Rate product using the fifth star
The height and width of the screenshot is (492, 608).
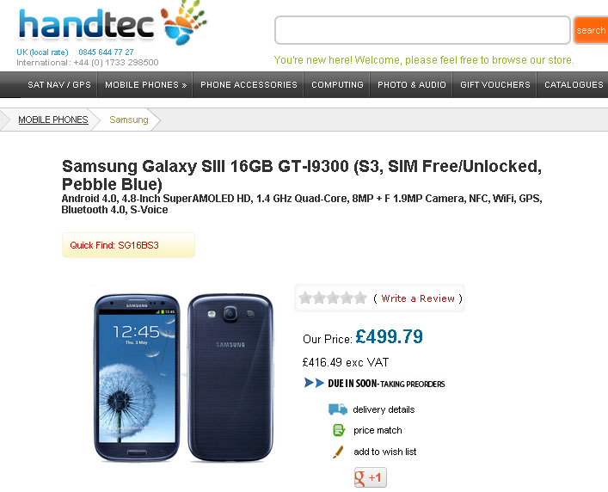[x=360, y=298]
